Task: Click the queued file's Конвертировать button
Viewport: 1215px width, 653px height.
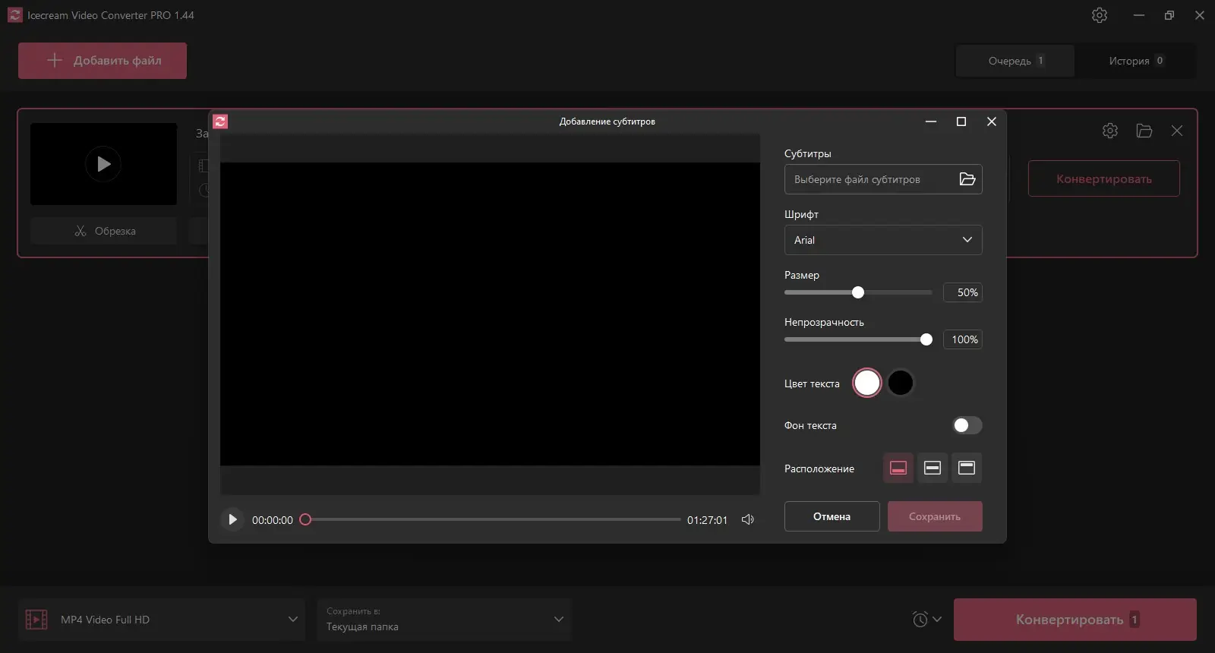Action: (x=1104, y=178)
